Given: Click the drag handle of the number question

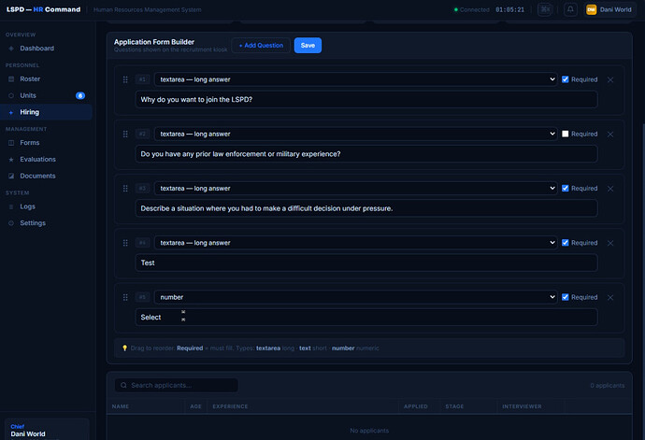Looking at the screenshot, I should coord(125,297).
